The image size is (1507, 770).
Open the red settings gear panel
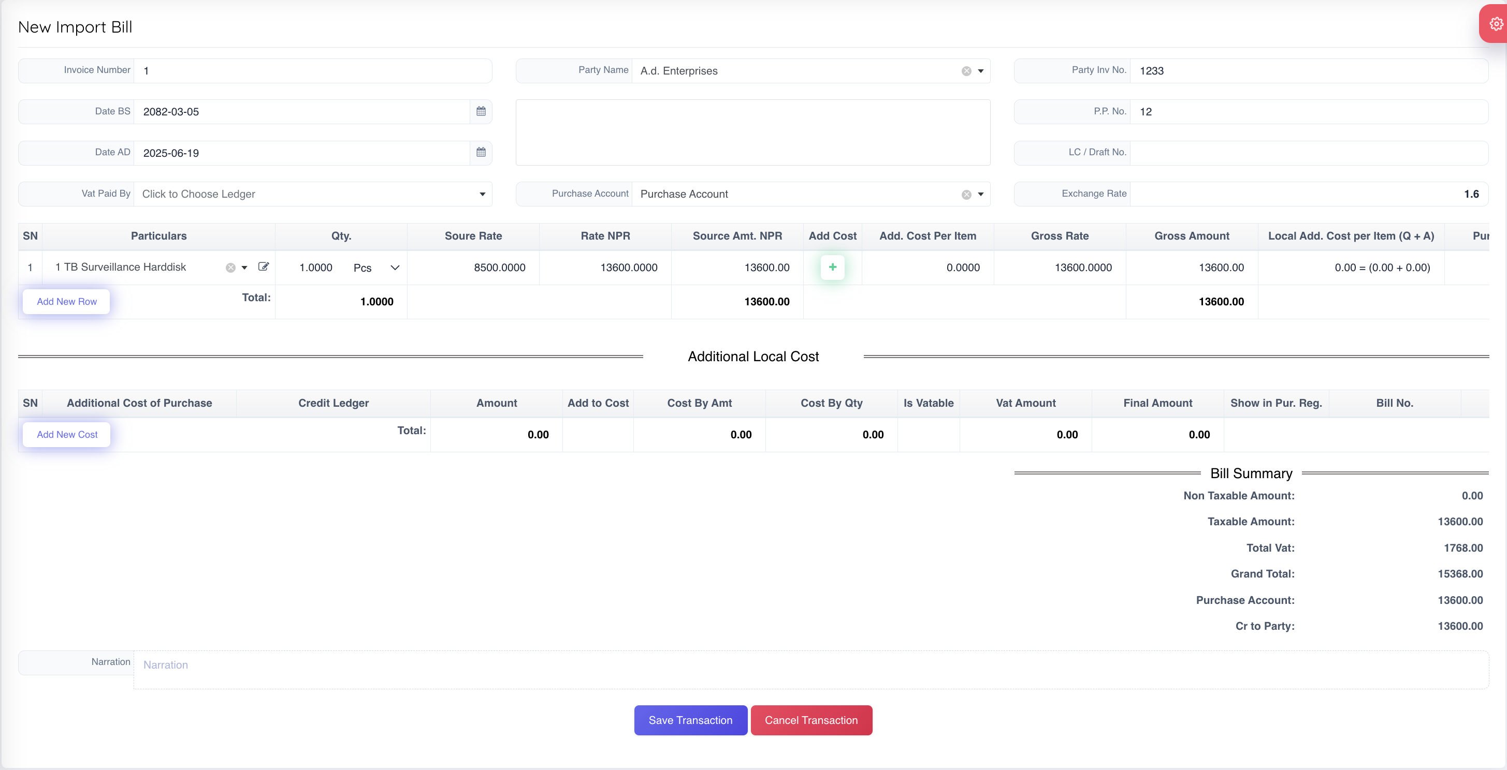coord(1495,24)
